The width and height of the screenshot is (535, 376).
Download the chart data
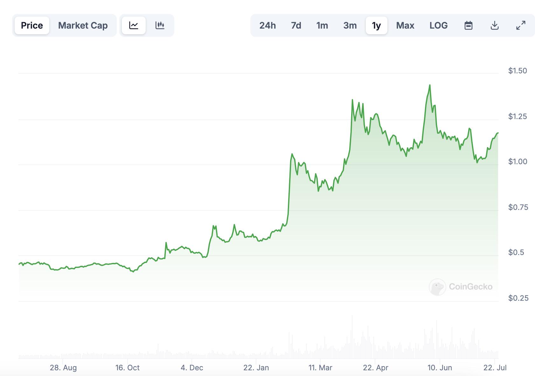494,25
